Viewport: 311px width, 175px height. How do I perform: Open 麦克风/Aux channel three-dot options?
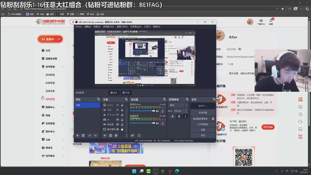click(x=162, y=111)
